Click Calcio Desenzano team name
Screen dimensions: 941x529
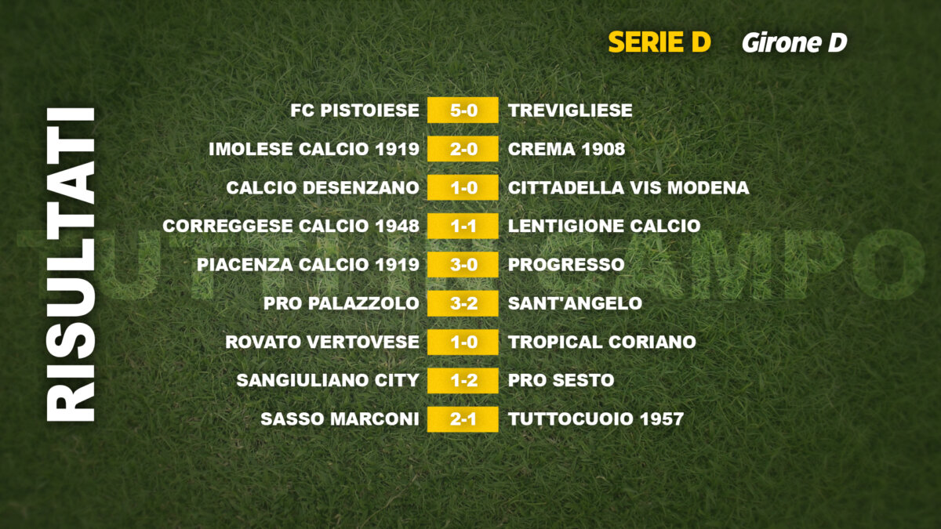point(322,188)
